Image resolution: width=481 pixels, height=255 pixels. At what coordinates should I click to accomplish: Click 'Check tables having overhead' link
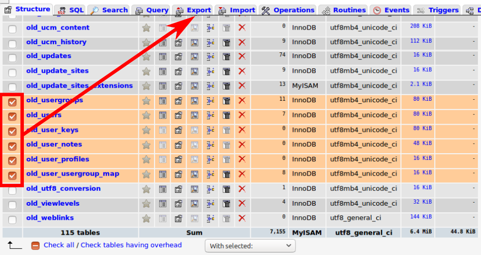[131, 245]
